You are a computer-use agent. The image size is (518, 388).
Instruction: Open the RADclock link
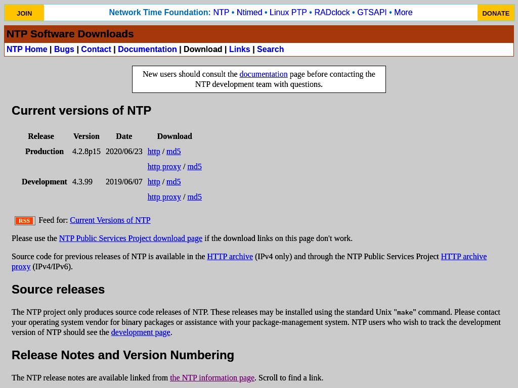(x=332, y=13)
